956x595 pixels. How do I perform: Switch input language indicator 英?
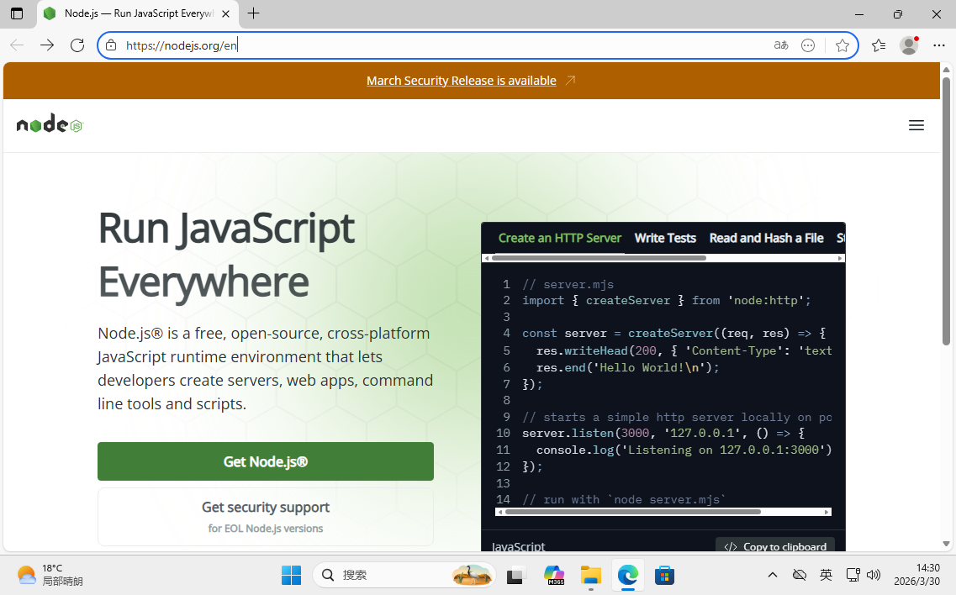[827, 575]
